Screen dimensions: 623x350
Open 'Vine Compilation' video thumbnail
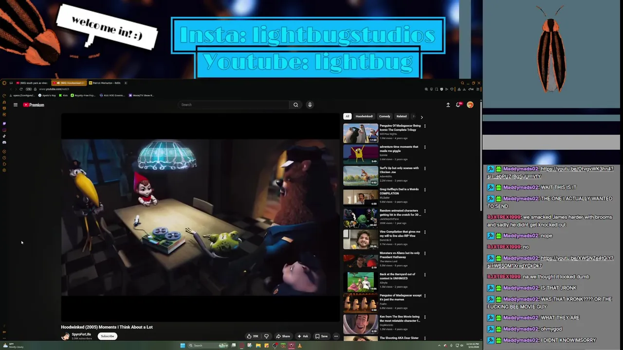coord(361,239)
